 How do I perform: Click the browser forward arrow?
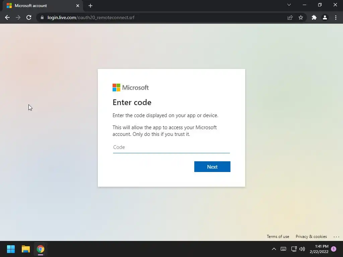click(x=18, y=17)
